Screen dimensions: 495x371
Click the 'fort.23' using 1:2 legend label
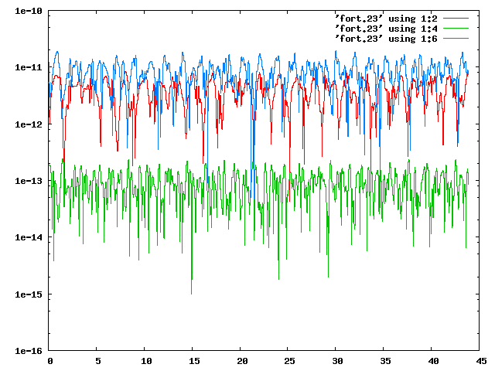(x=387, y=19)
